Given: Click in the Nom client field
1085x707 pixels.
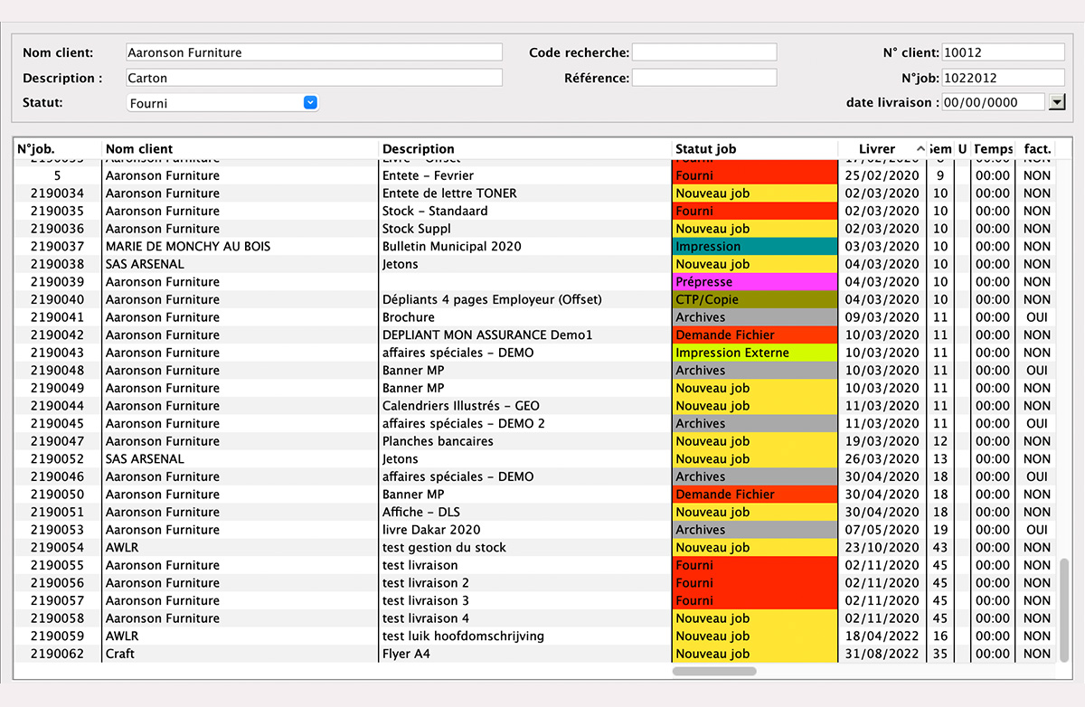Looking at the screenshot, I should [x=314, y=52].
